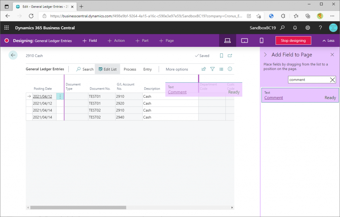The height and width of the screenshot is (217, 340).
Task: Toggle Edit List mode
Action: pos(108,69)
